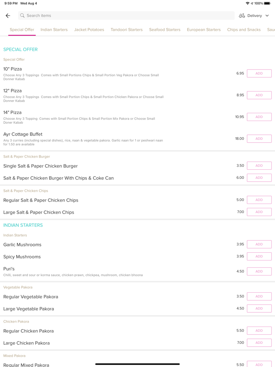Switch to the Chips and Snacks tab
This screenshot has width=275, height=367.
tap(244, 30)
